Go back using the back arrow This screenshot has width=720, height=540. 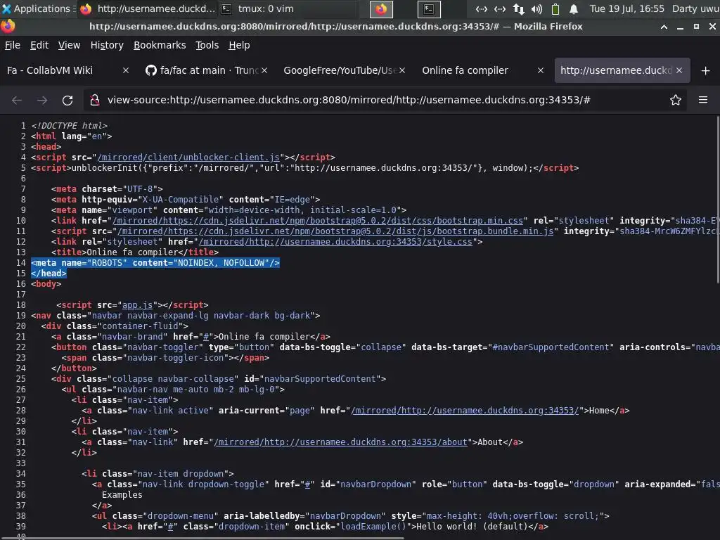(x=17, y=100)
